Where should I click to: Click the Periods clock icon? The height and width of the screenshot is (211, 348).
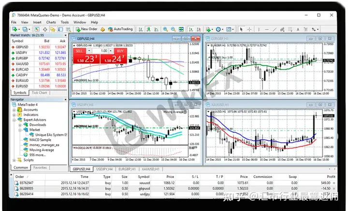(x=218, y=30)
